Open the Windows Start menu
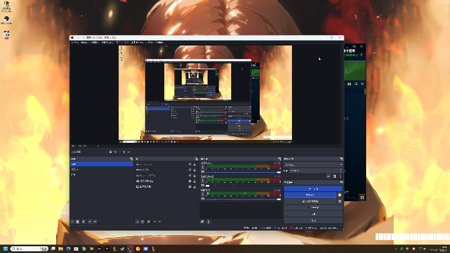450x253 pixels. click(6, 249)
